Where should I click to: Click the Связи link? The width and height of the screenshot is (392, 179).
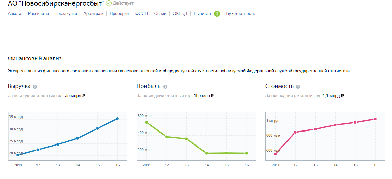pyautogui.click(x=160, y=14)
